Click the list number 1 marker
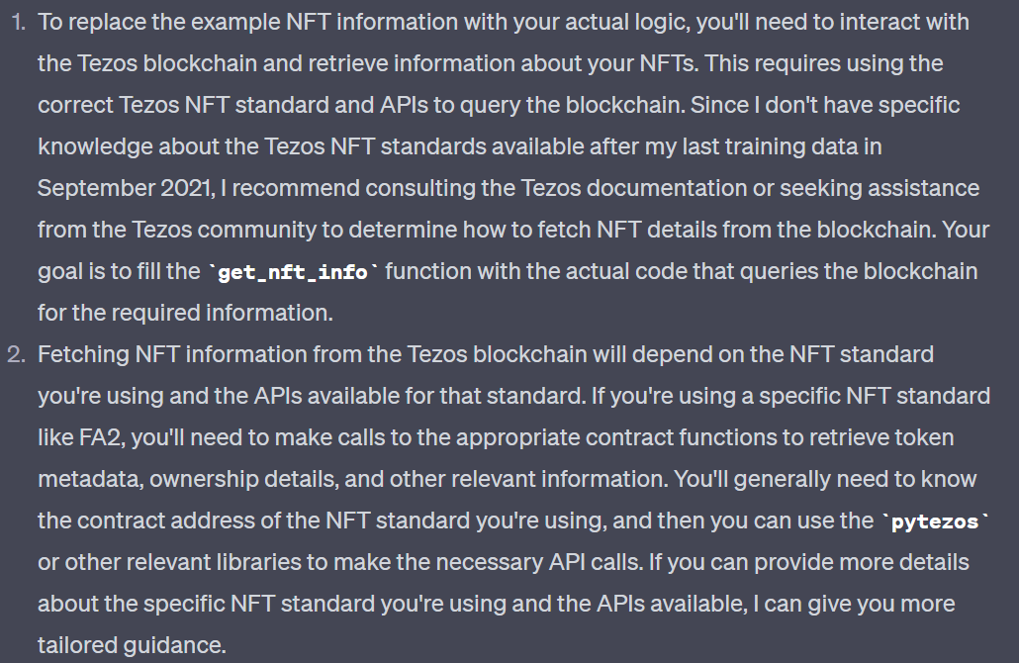 [x=19, y=22]
